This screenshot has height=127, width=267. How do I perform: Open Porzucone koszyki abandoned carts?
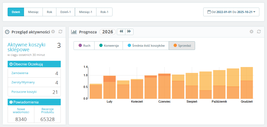coord(24,92)
